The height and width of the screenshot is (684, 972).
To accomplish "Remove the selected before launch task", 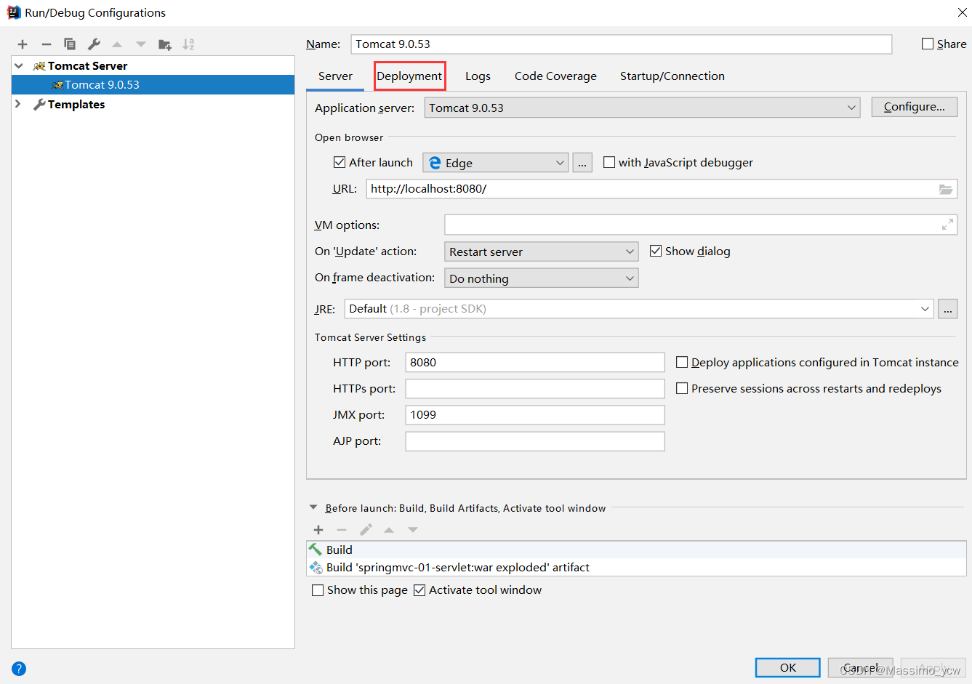I will tap(342, 530).
